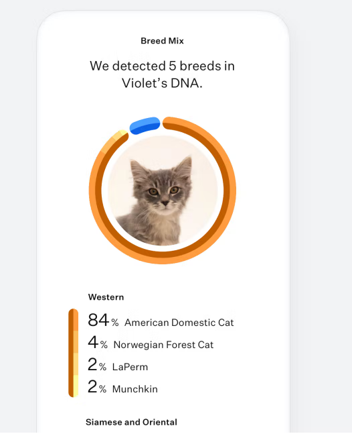Click the light orange bar segment beside Norwegian
The height and width of the screenshot is (438, 352).
click(x=74, y=342)
